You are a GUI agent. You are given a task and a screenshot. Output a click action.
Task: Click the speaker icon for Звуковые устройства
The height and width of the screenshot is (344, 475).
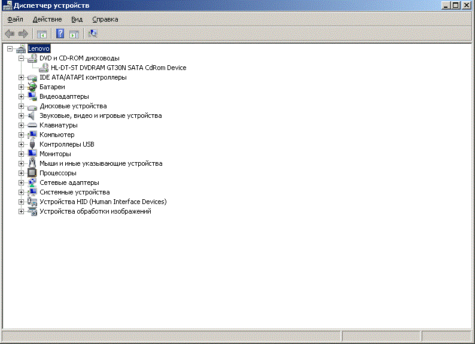point(32,115)
